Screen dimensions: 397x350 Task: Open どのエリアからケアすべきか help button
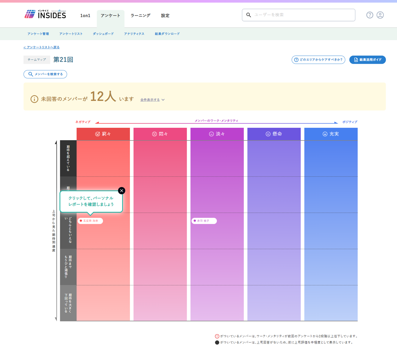[x=318, y=60]
